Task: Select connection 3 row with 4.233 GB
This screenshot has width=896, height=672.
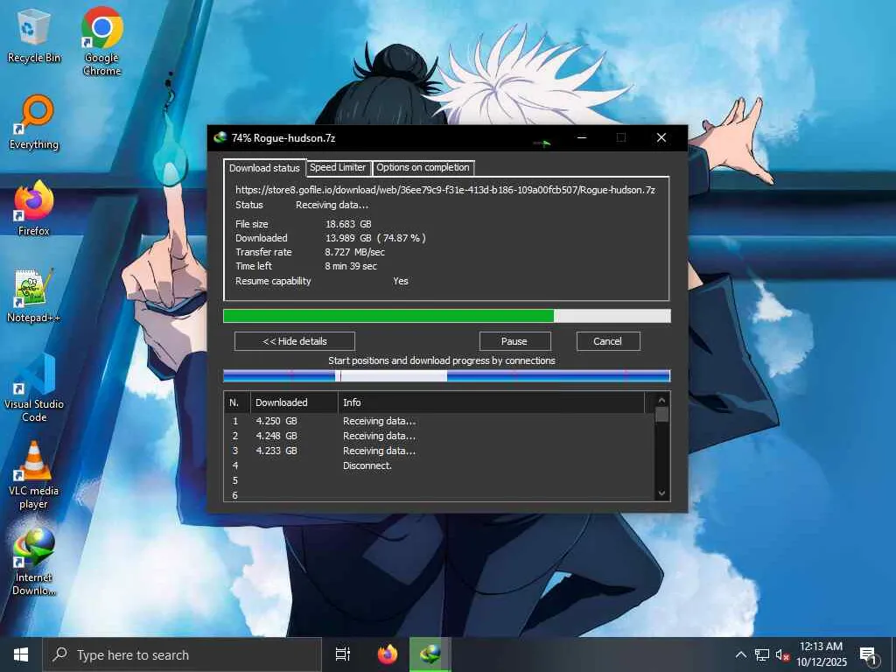Action: pyautogui.click(x=439, y=451)
